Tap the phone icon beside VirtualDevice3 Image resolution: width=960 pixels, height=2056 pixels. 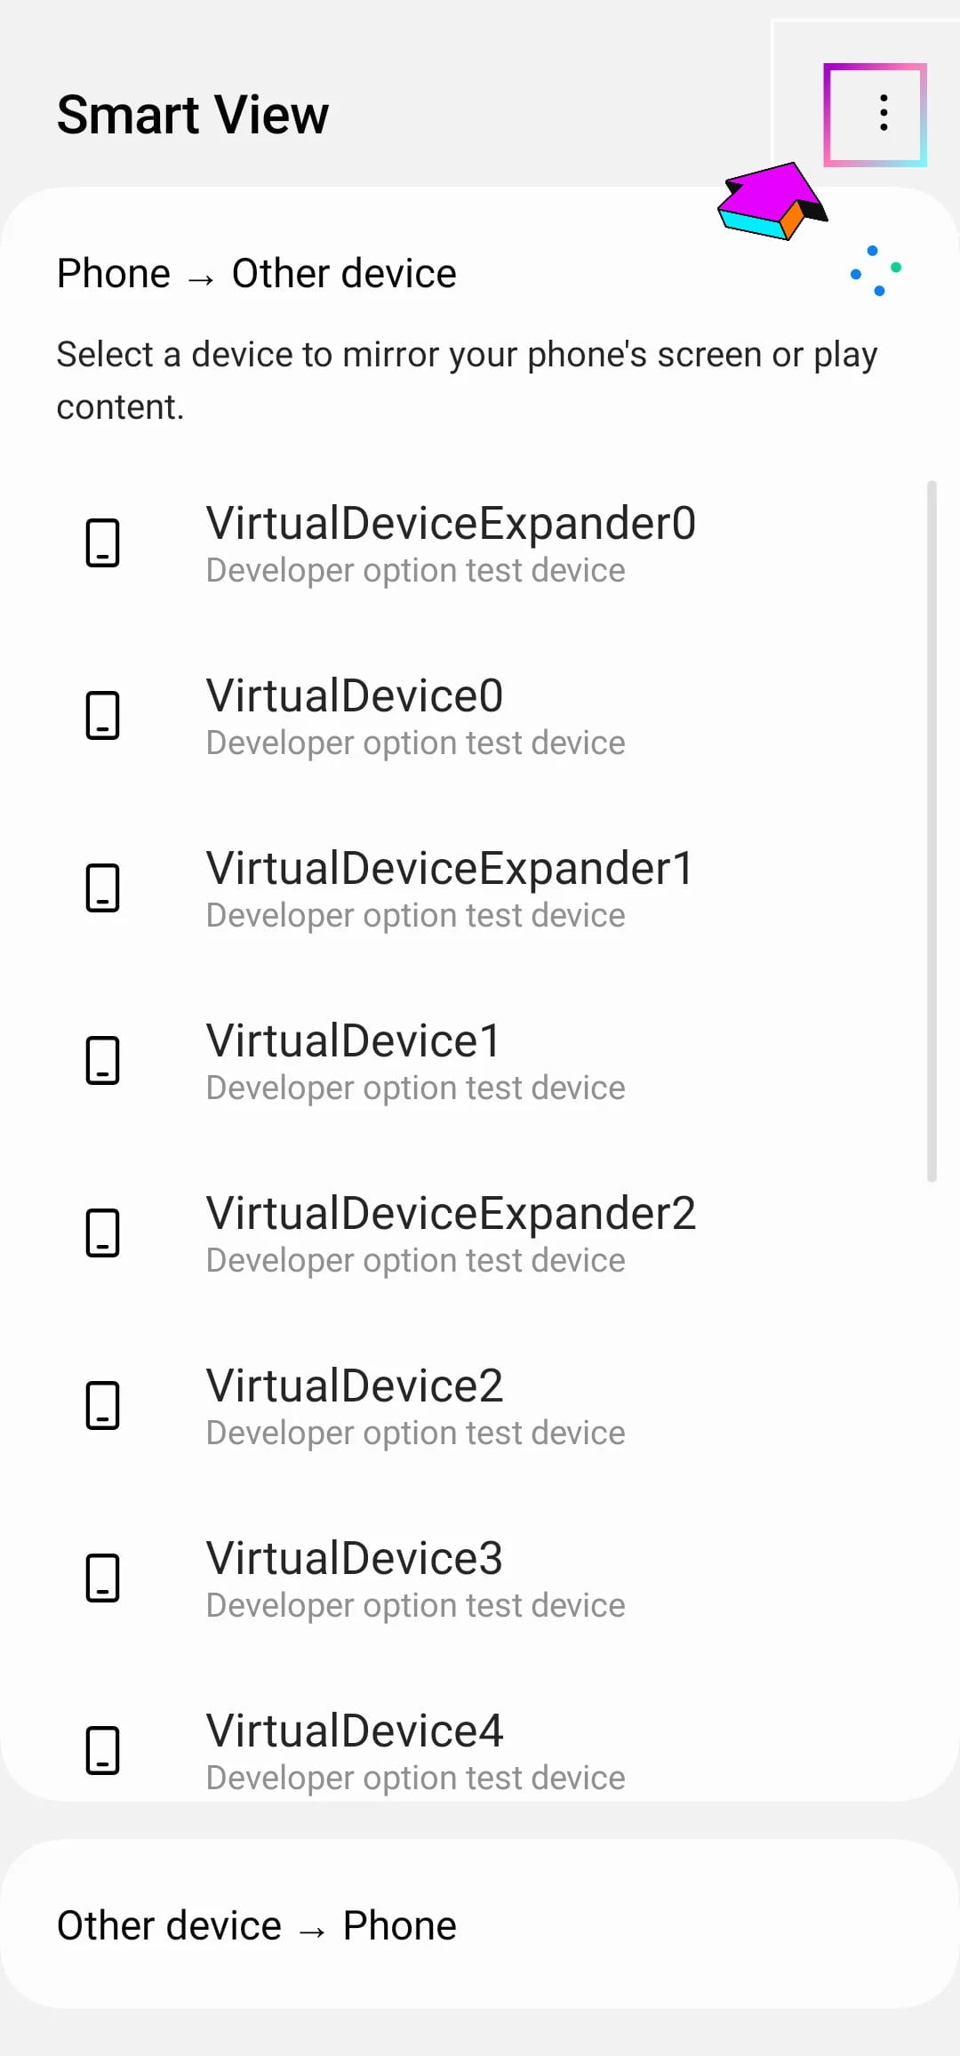click(x=102, y=1578)
